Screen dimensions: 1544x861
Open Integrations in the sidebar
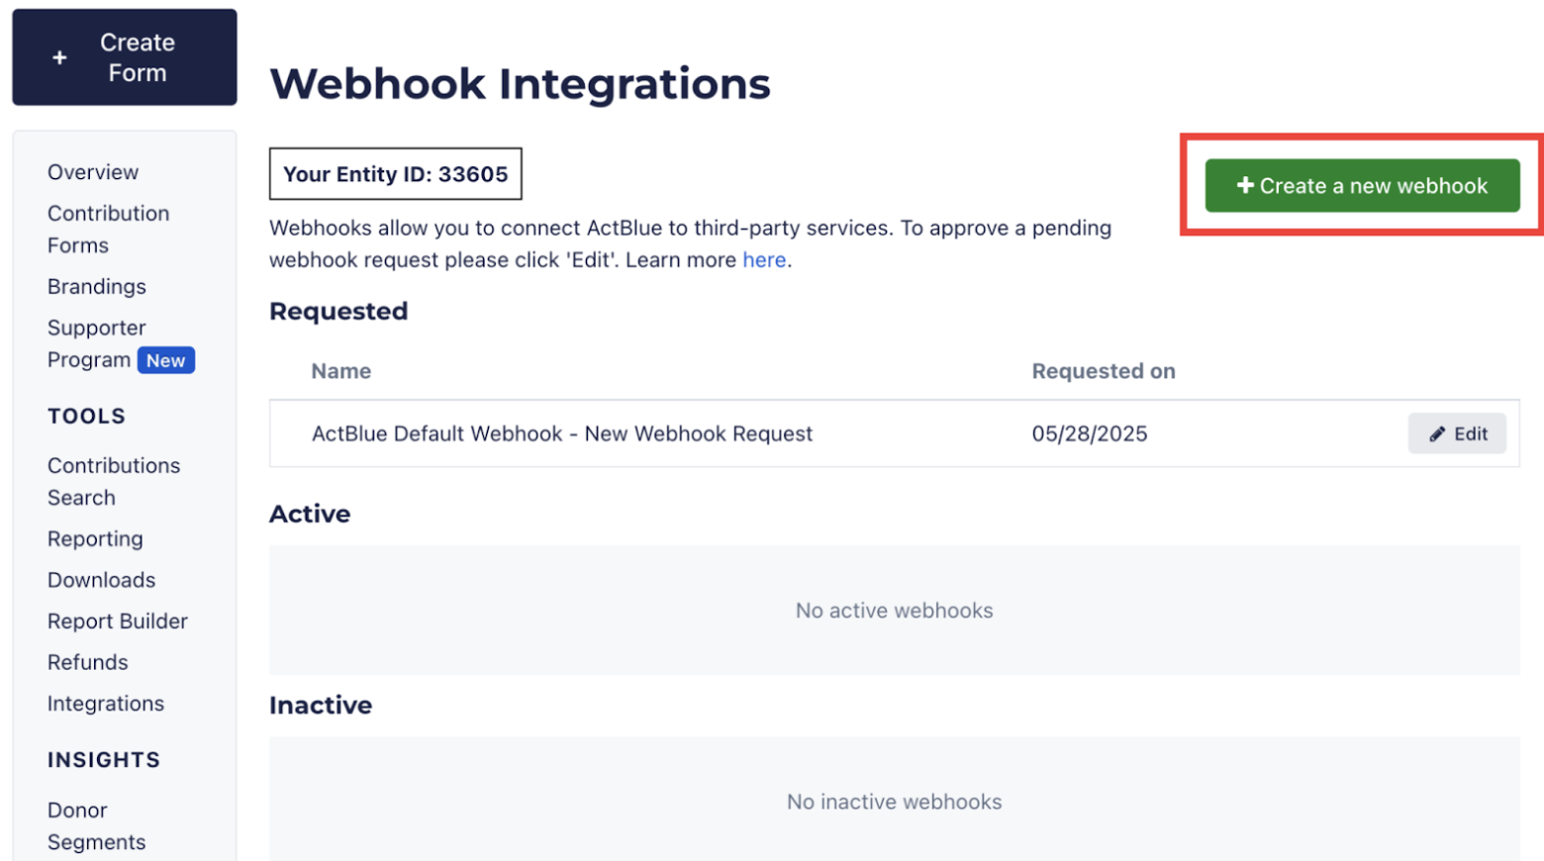click(106, 704)
